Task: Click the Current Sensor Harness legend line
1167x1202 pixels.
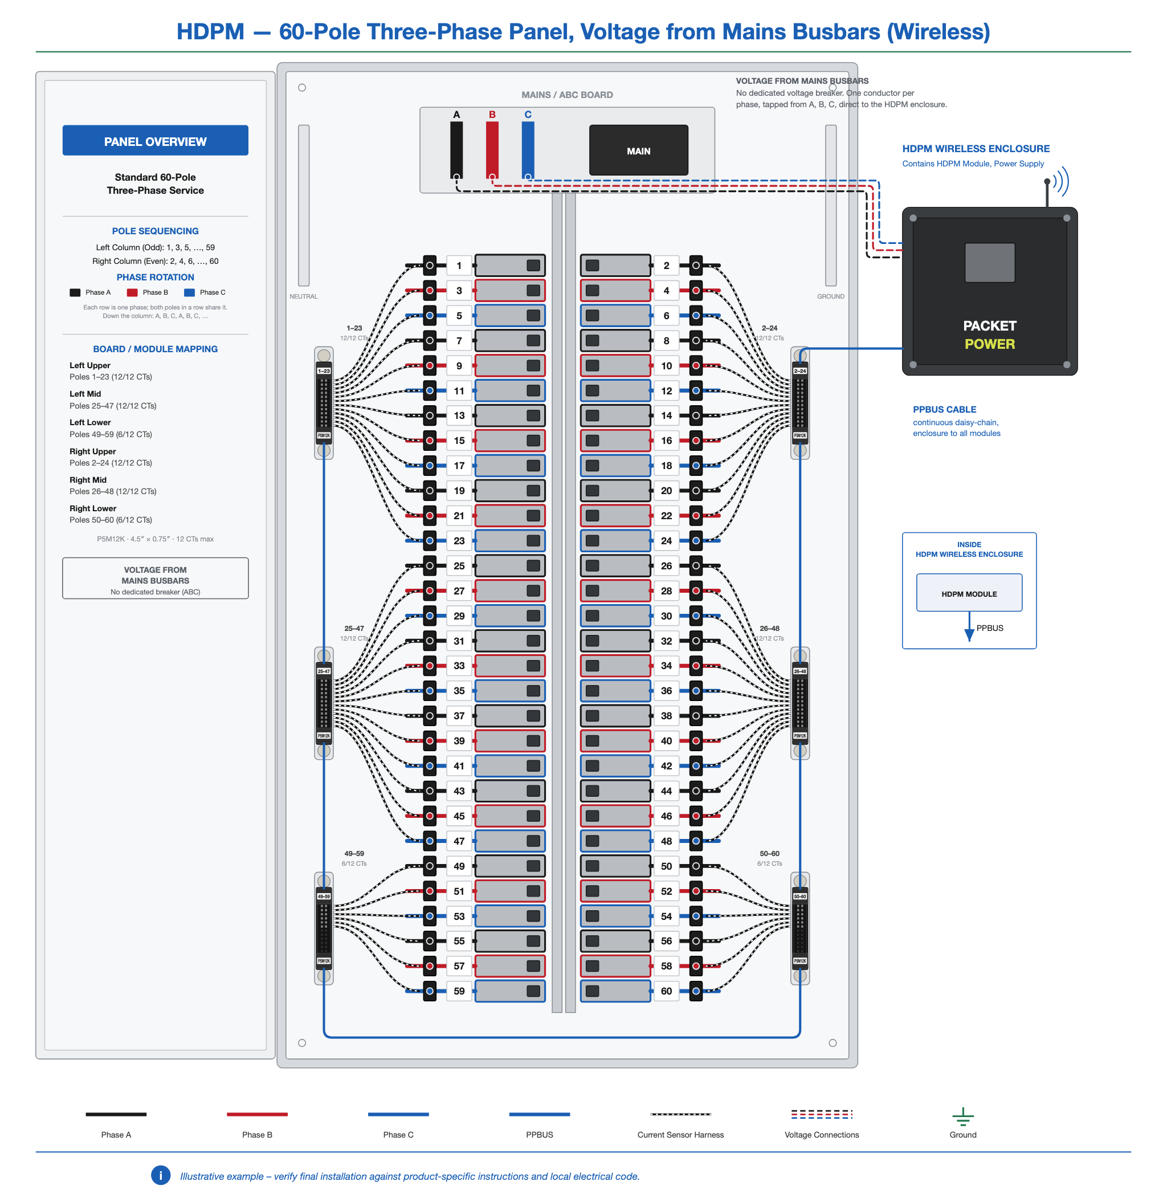Action: (x=681, y=1114)
